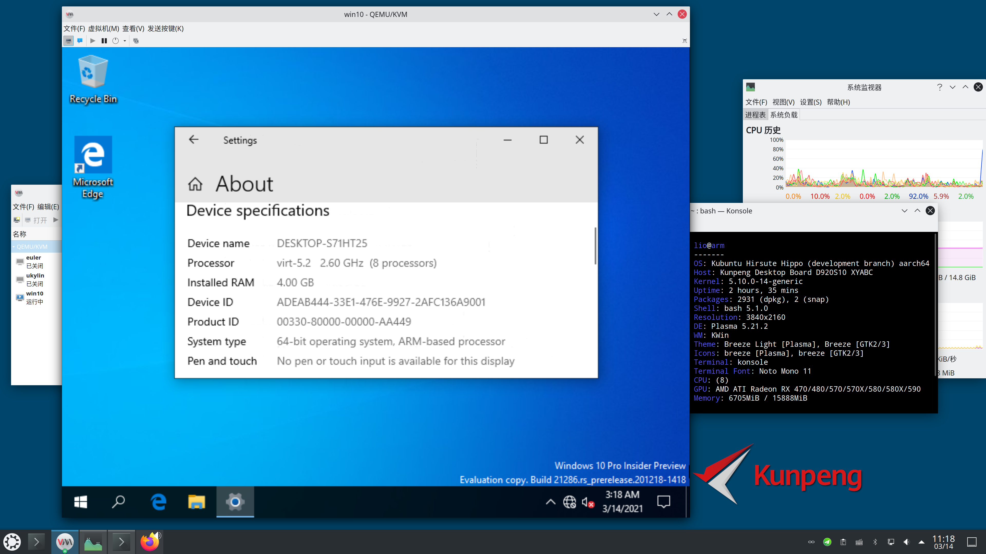This screenshot has width=986, height=554.
Task: Show the graphical console in win10 toolbar
Action: pos(68,41)
